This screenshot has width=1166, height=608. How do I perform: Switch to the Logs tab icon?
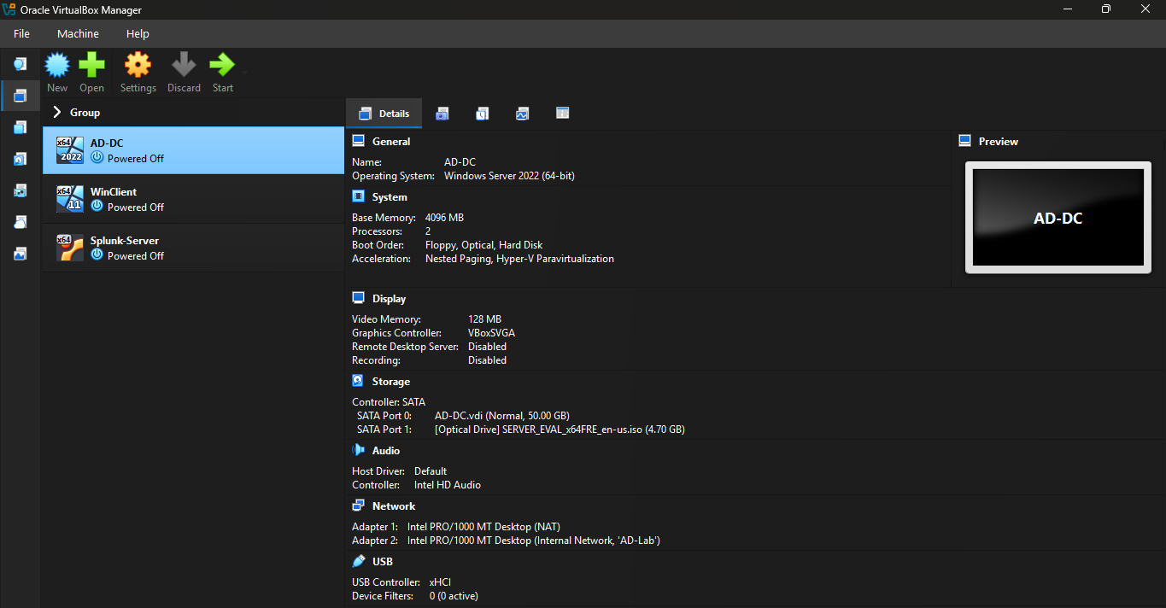pos(483,114)
